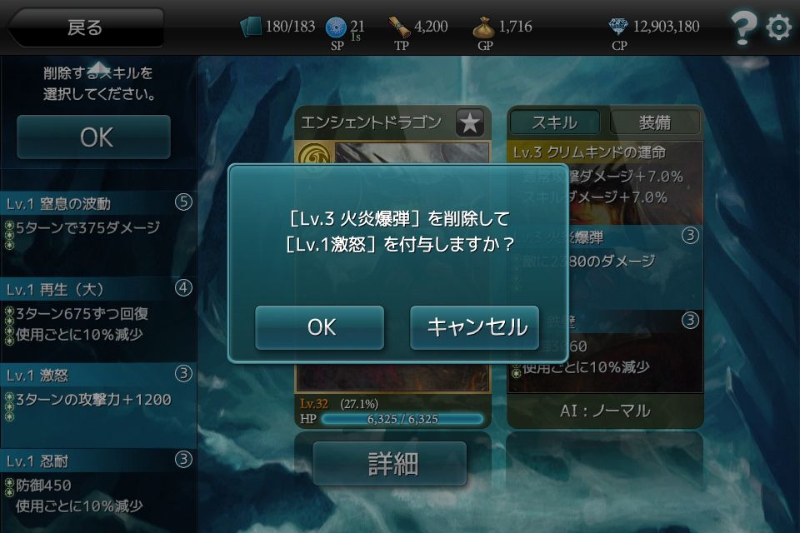Open the help question mark icon
Viewport: 800px width, 533px height.
tap(742, 27)
